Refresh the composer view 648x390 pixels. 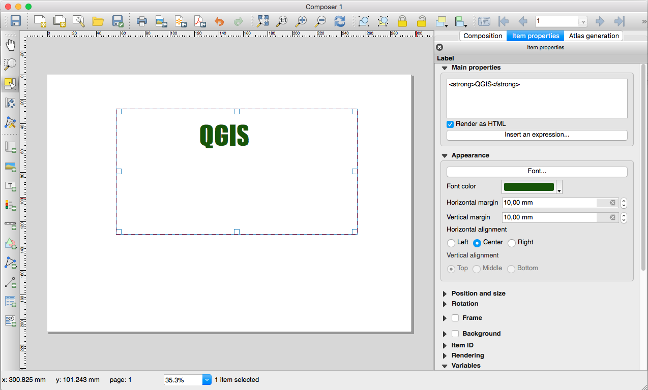[340, 21]
